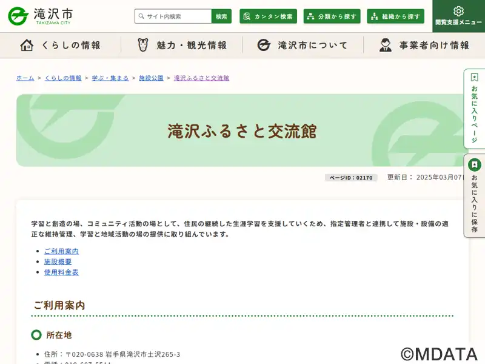485x364 pixels.
Task: Click city emblem icon beside 滝沢市について
Action: tap(264, 45)
